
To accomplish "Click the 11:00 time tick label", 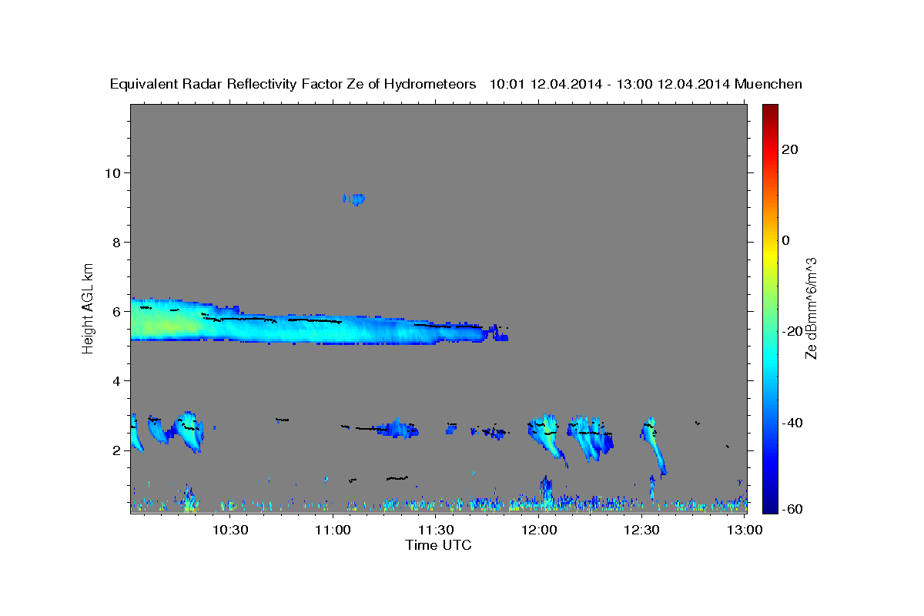I will pos(333,530).
